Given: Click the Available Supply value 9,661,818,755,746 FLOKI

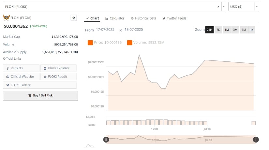Looking at the screenshot, I should 60,52.
